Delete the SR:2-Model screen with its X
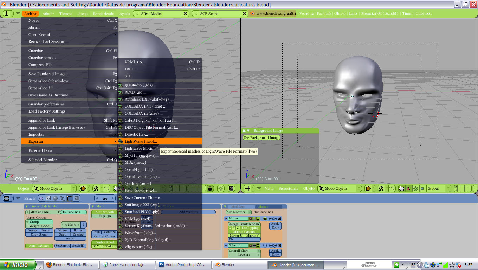 [x=185, y=14]
